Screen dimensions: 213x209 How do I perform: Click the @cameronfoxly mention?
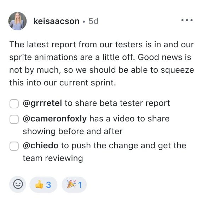click(54, 119)
